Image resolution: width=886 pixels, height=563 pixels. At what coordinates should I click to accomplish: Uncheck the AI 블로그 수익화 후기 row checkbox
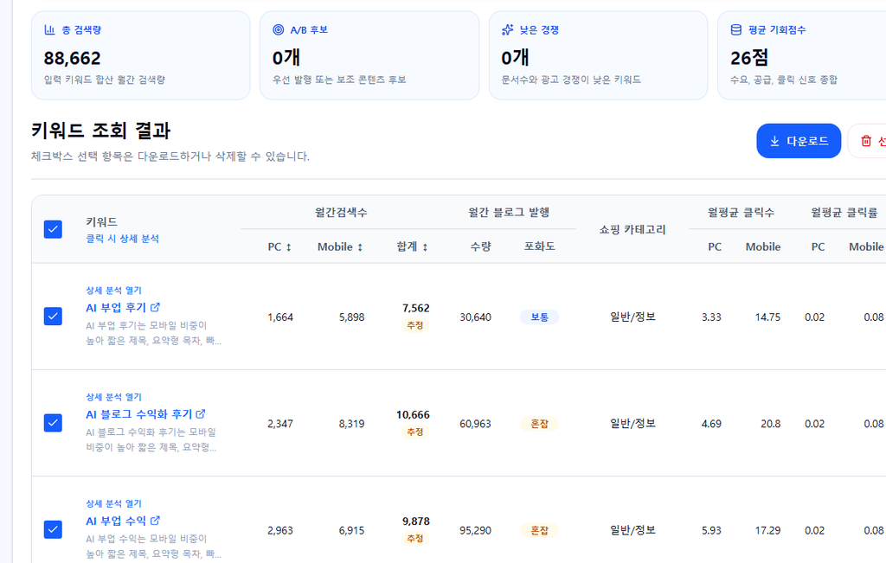click(53, 423)
